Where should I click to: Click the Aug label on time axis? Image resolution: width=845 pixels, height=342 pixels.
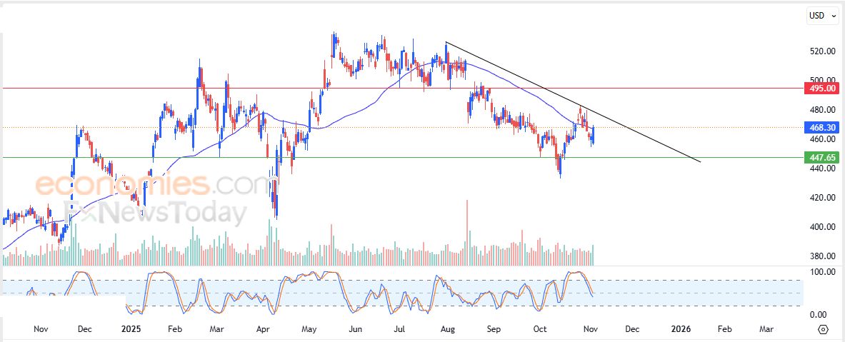448,329
